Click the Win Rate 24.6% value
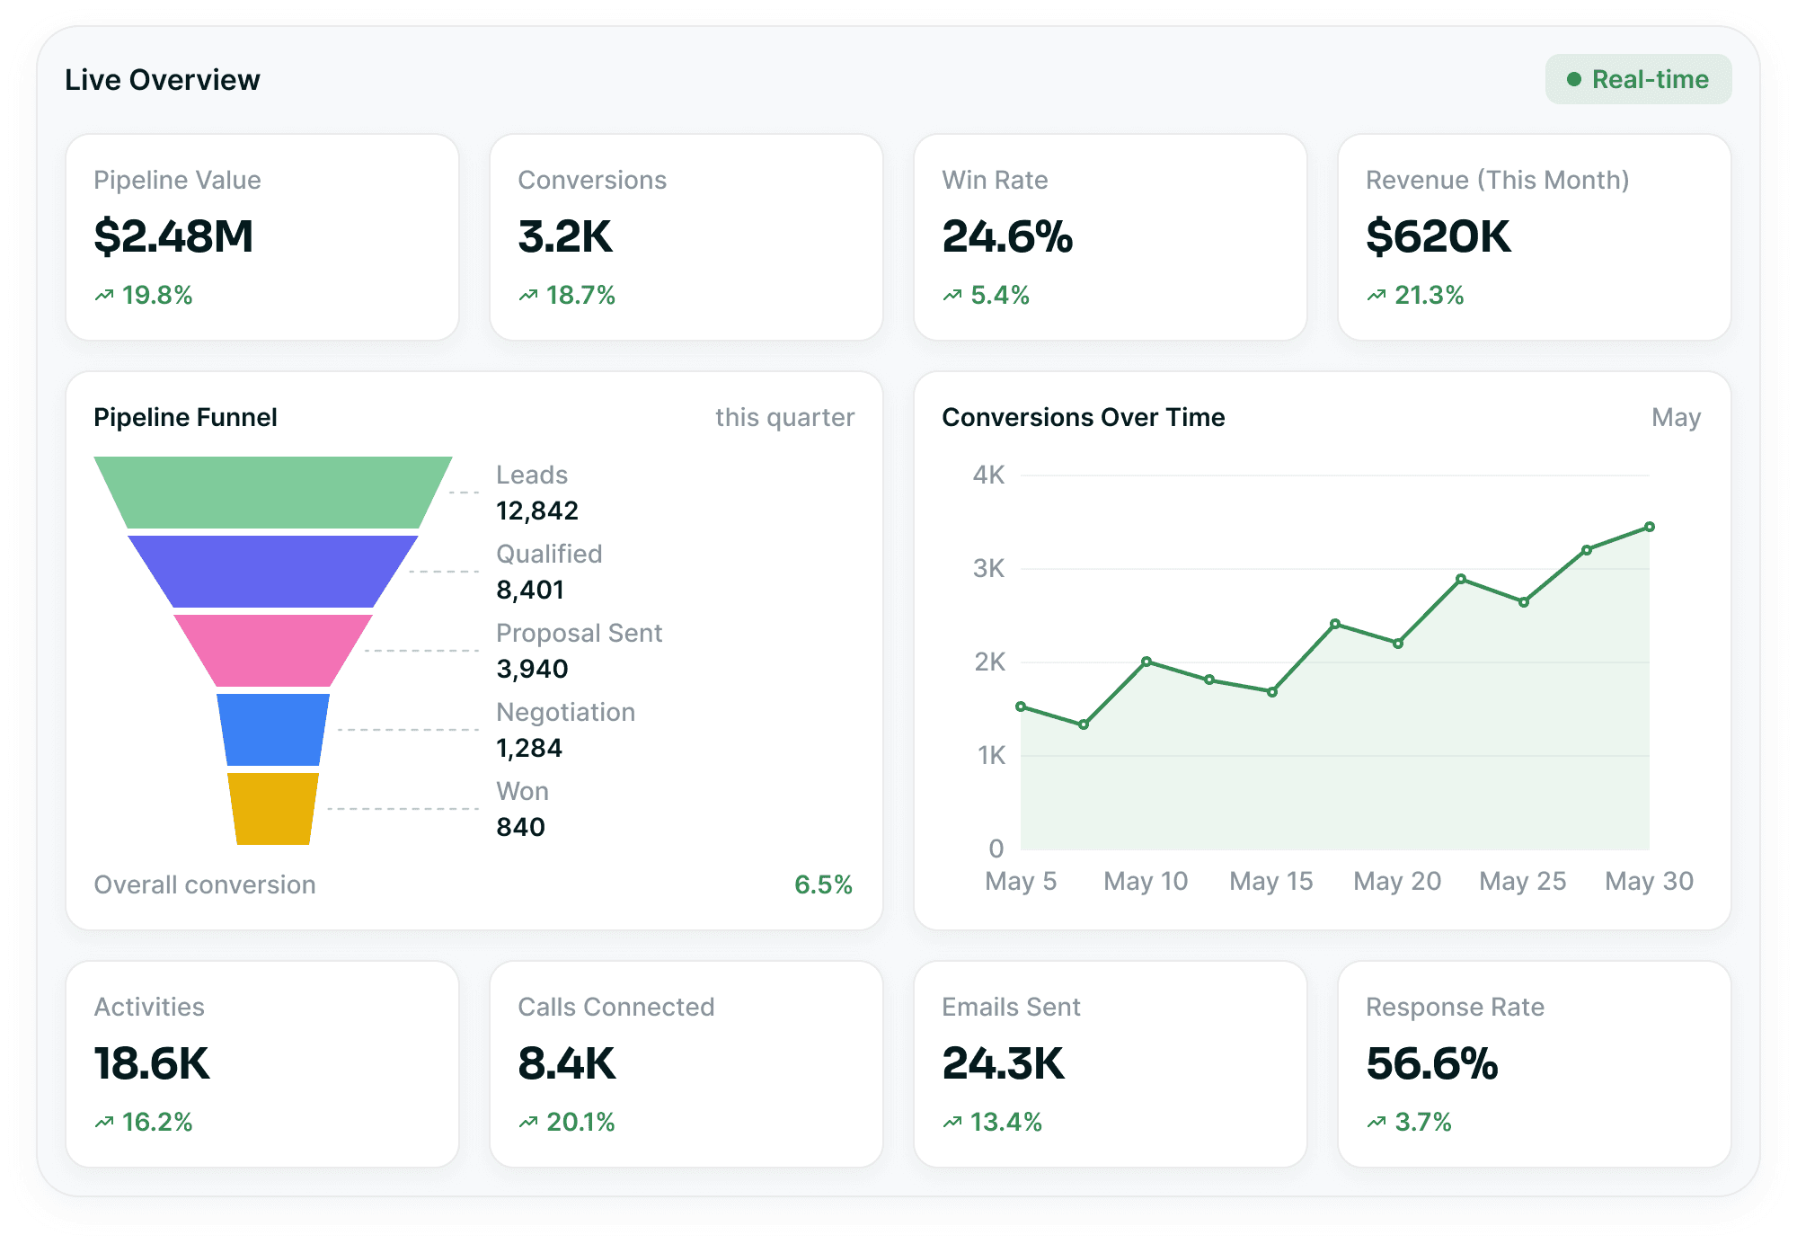Image resolution: width=1797 pixels, height=1244 pixels. [x=1007, y=236]
